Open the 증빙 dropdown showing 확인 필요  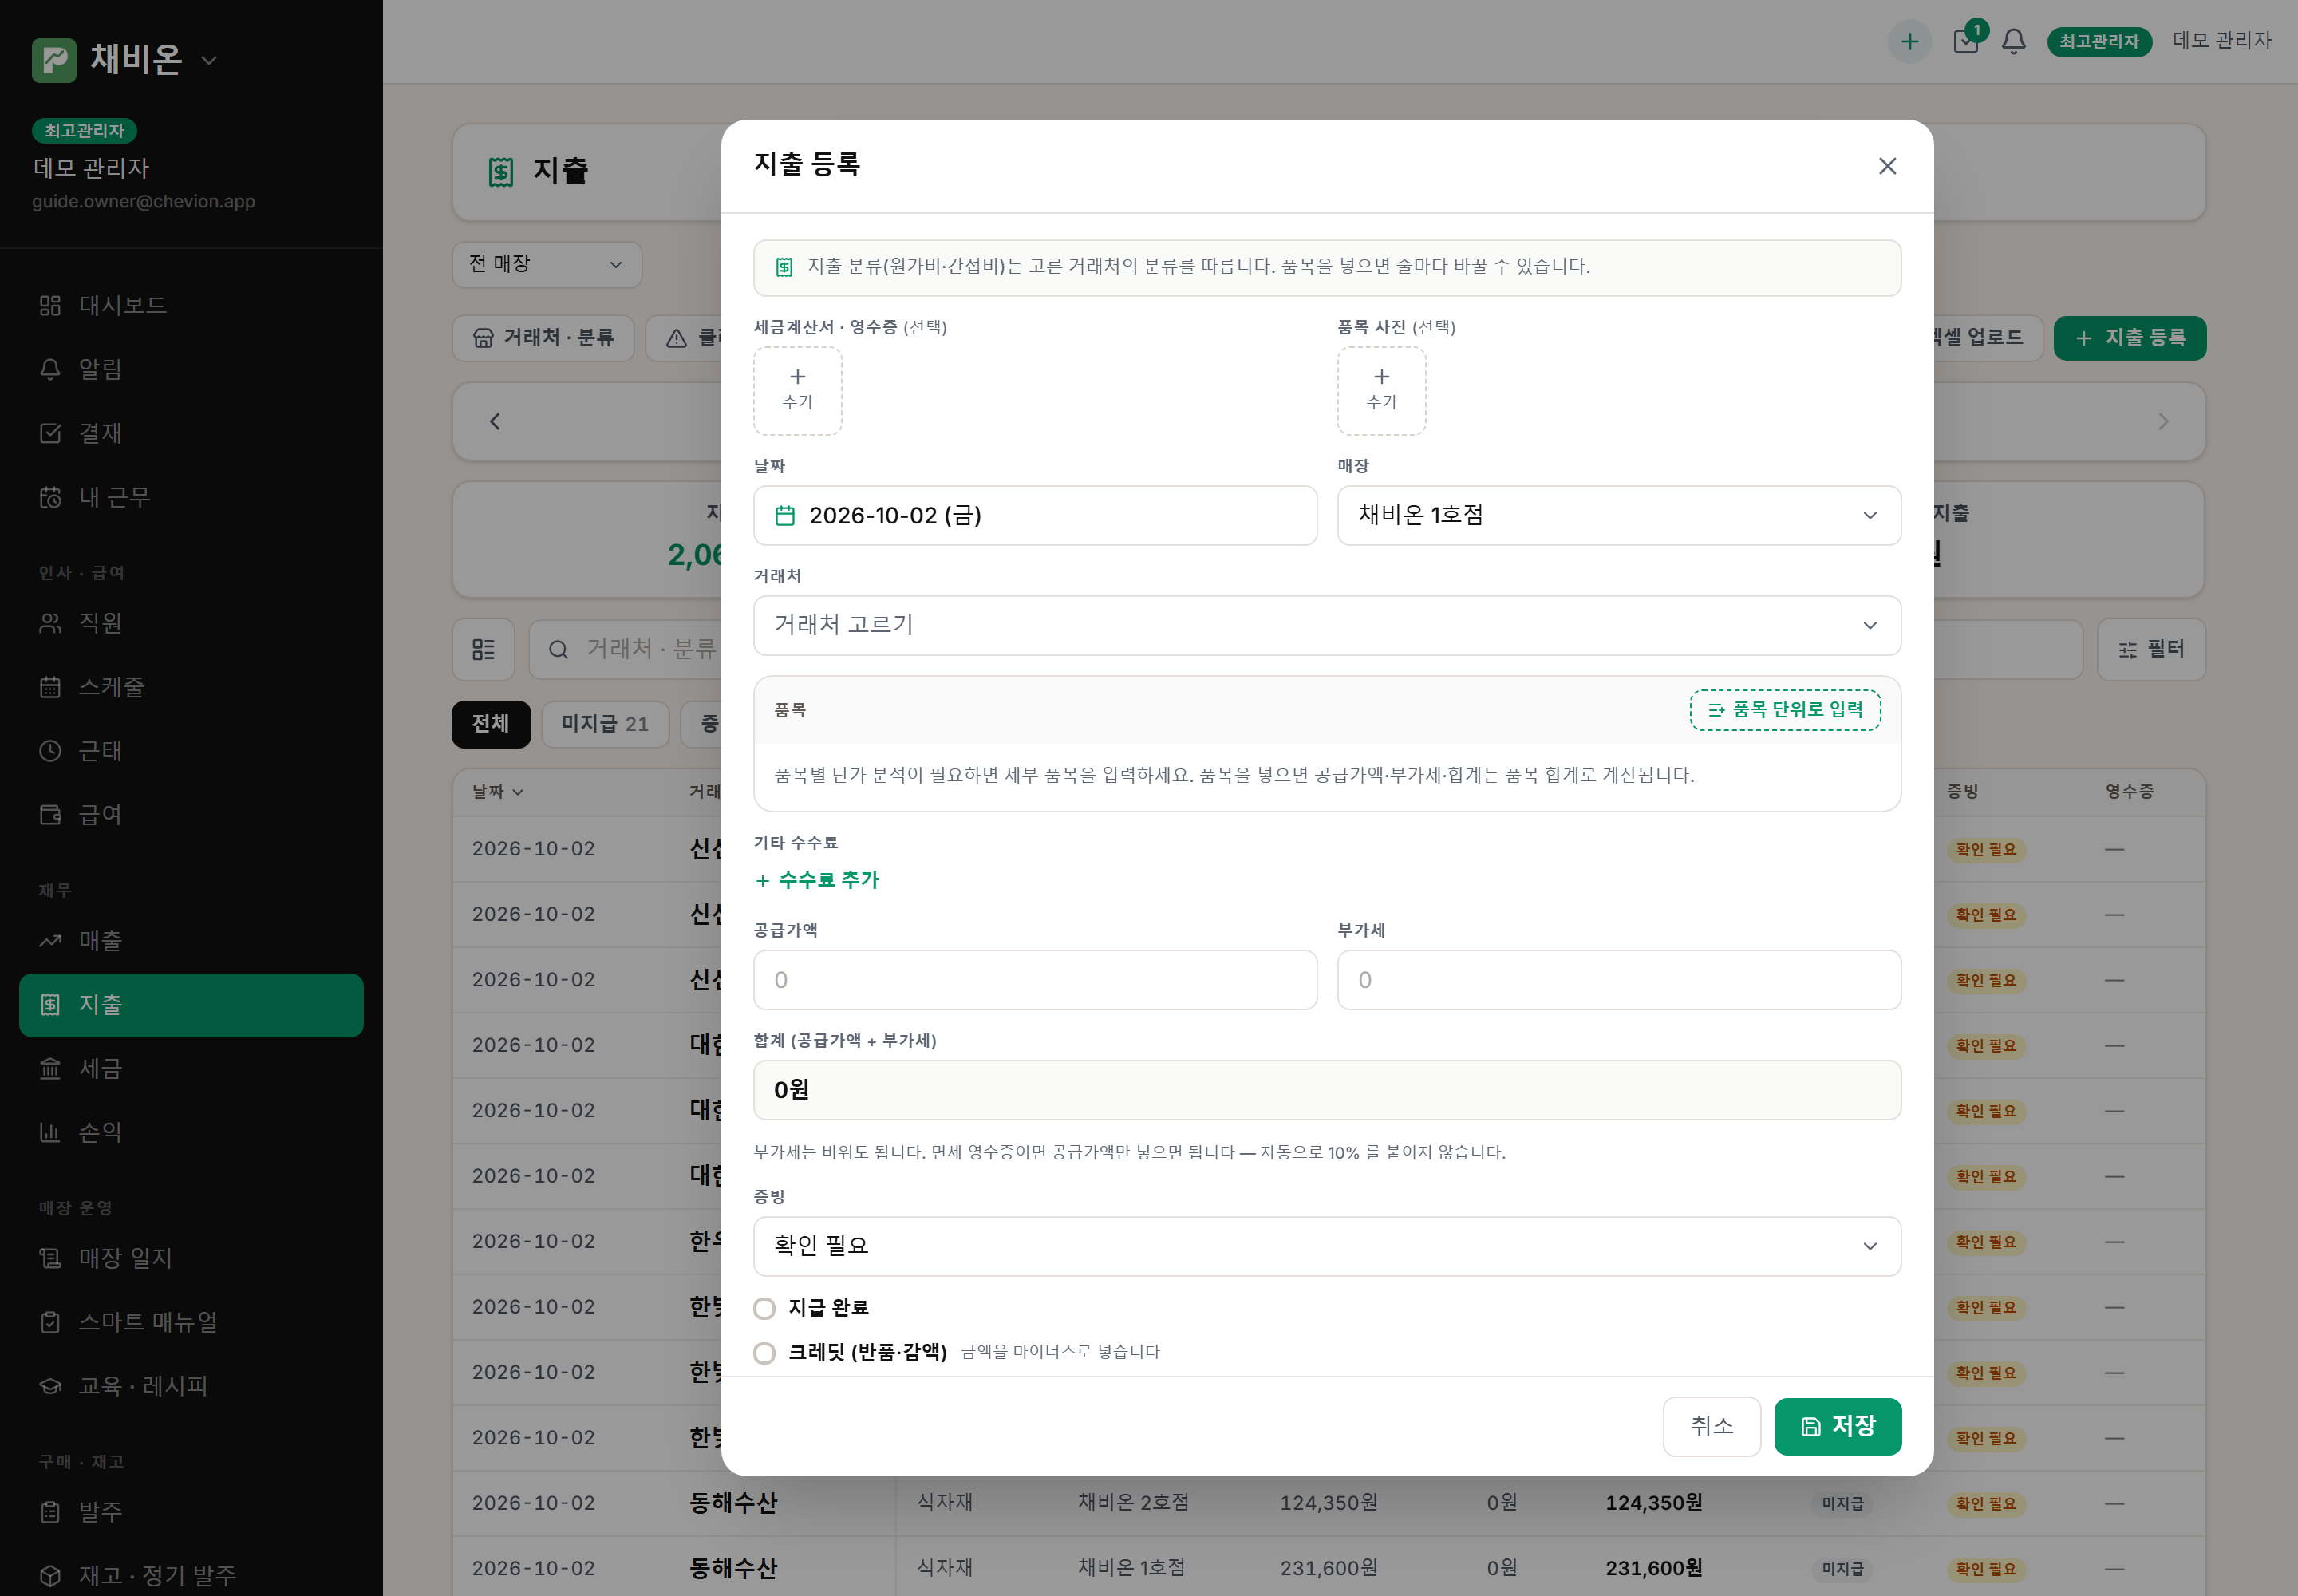[1327, 1246]
